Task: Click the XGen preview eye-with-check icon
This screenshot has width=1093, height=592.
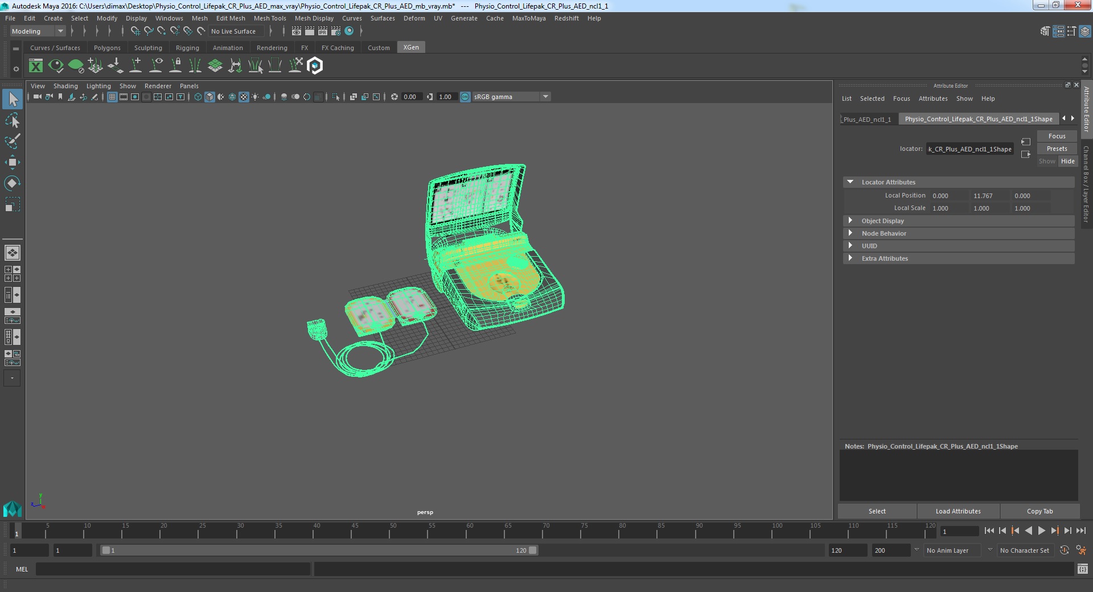Action: 56,66
